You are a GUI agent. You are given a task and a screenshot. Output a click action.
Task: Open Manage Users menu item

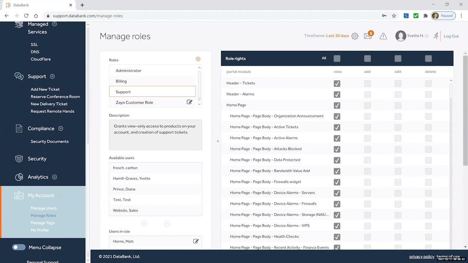click(x=44, y=208)
